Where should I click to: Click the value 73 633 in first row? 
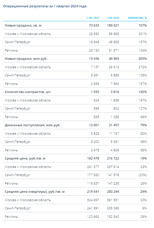pyautogui.click(x=94, y=25)
